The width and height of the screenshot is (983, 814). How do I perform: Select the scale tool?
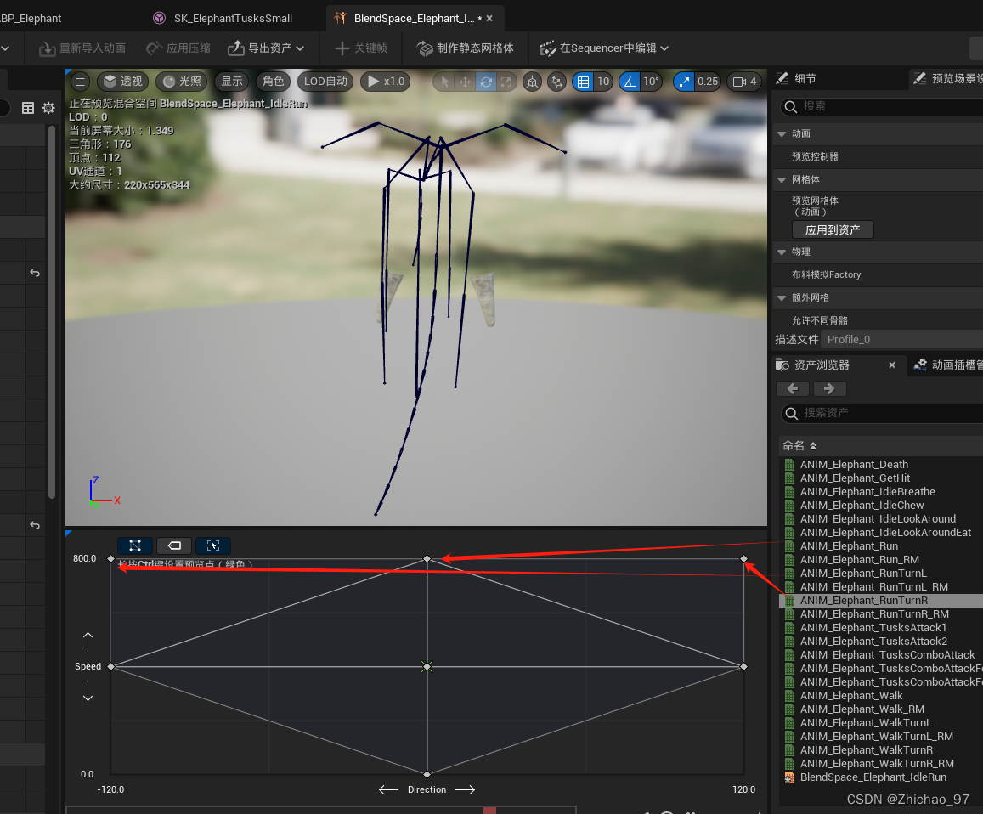[x=506, y=82]
